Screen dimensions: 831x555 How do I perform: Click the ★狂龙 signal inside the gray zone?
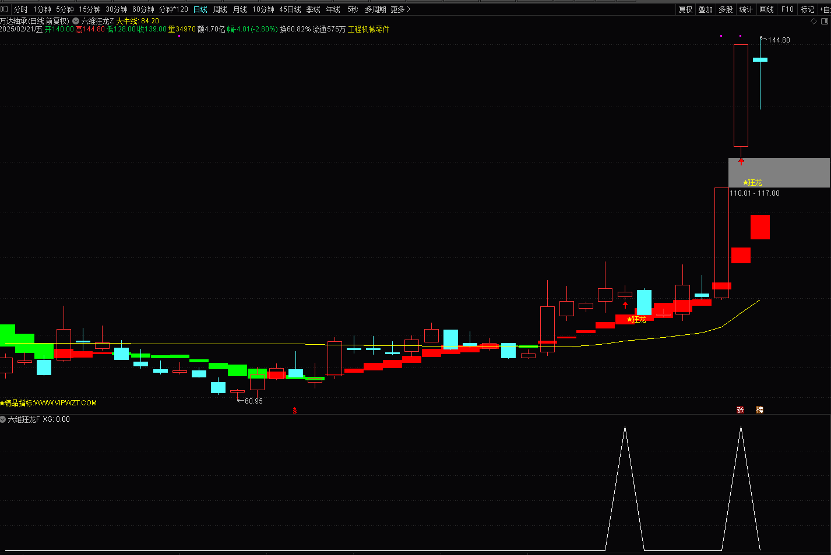coord(752,183)
